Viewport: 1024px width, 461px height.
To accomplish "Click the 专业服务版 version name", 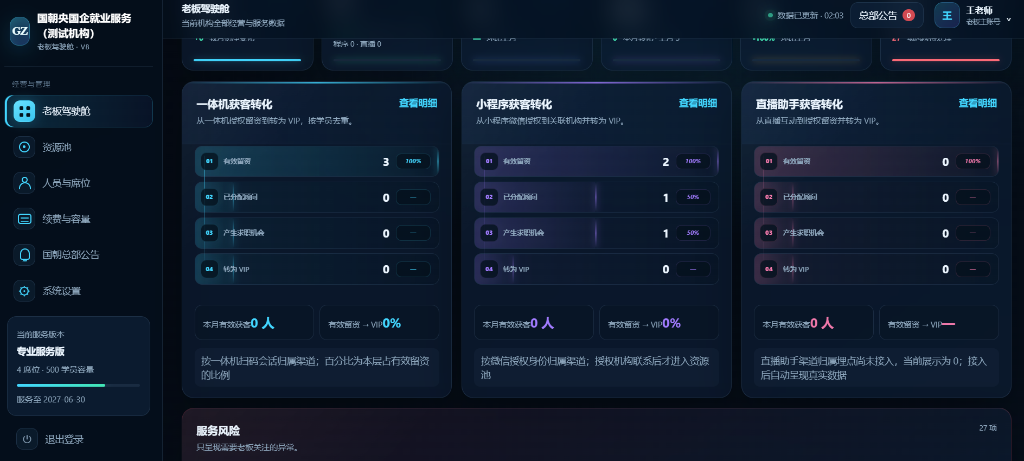I will coord(41,351).
